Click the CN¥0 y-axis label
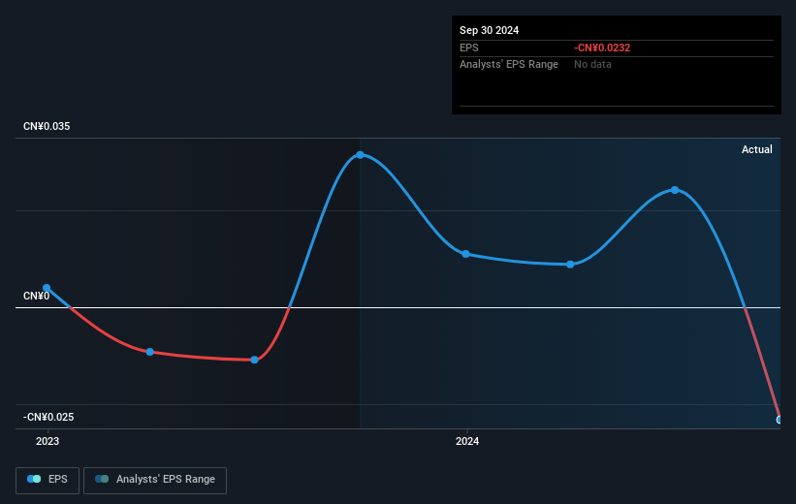Viewport: 796px width, 504px height. coord(37,296)
